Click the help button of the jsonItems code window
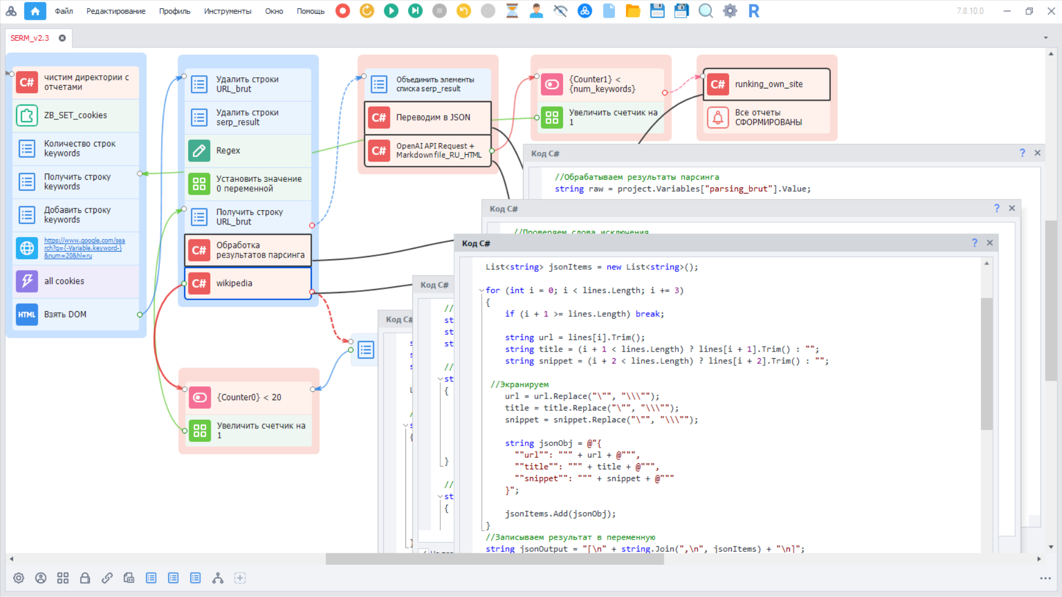Image resolution: width=1062 pixels, height=597 pixels. (975, 243)
